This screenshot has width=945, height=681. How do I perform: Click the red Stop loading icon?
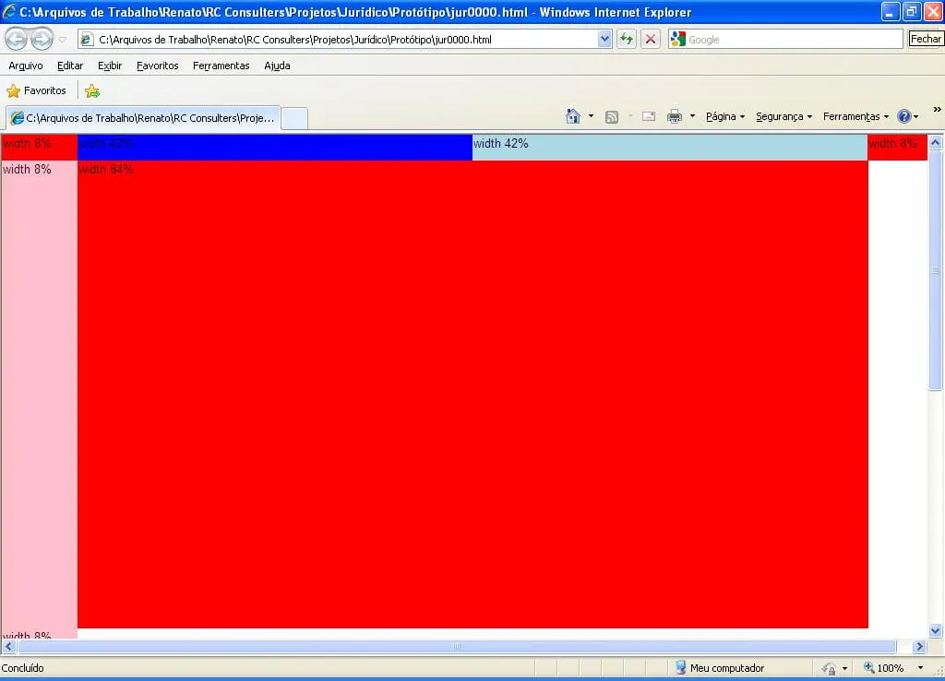pyautogui.click(x=651, y=40)
